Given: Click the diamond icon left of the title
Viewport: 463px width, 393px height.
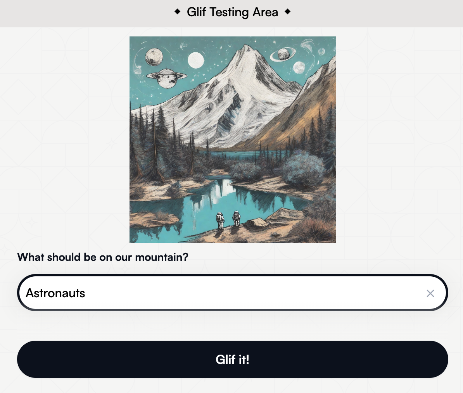Looking at the screenshot, I should point(178,12).
